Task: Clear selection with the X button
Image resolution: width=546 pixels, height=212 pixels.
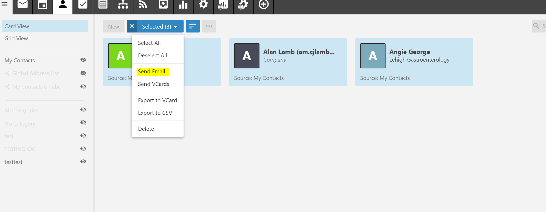Action: [x=132, y=26]
